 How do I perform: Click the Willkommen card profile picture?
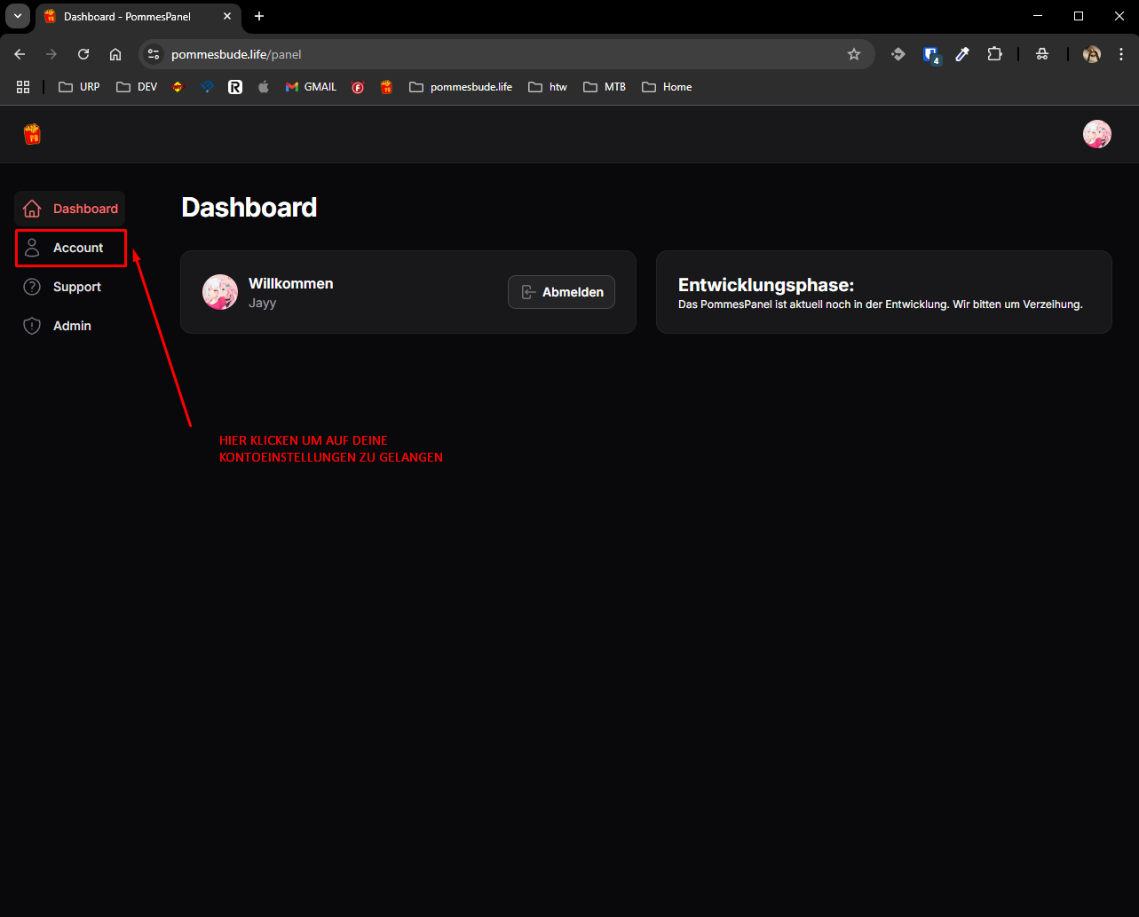pyautogui.click(x=220, y=292)
